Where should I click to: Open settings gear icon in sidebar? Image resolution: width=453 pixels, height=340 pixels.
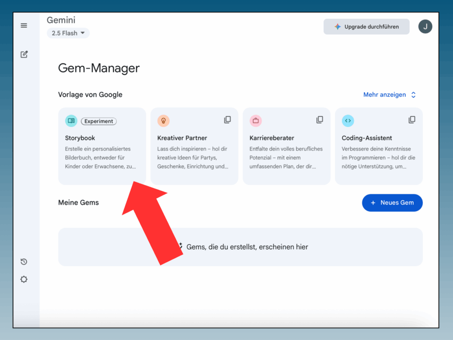pos(24,279)
